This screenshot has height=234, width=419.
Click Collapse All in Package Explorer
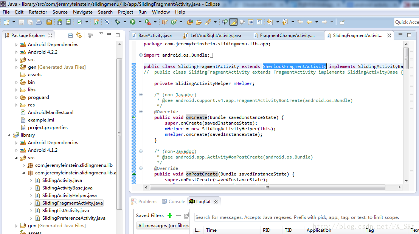(x=70, y=35)
